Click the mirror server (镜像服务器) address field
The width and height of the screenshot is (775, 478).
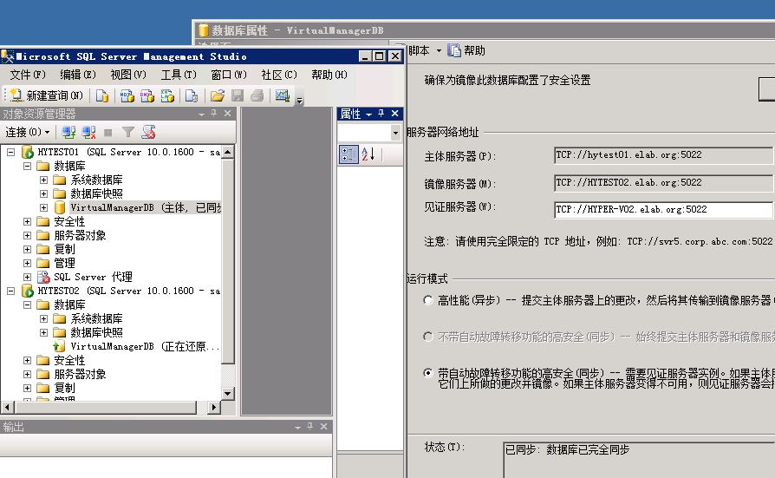click(x=664, y=183)
